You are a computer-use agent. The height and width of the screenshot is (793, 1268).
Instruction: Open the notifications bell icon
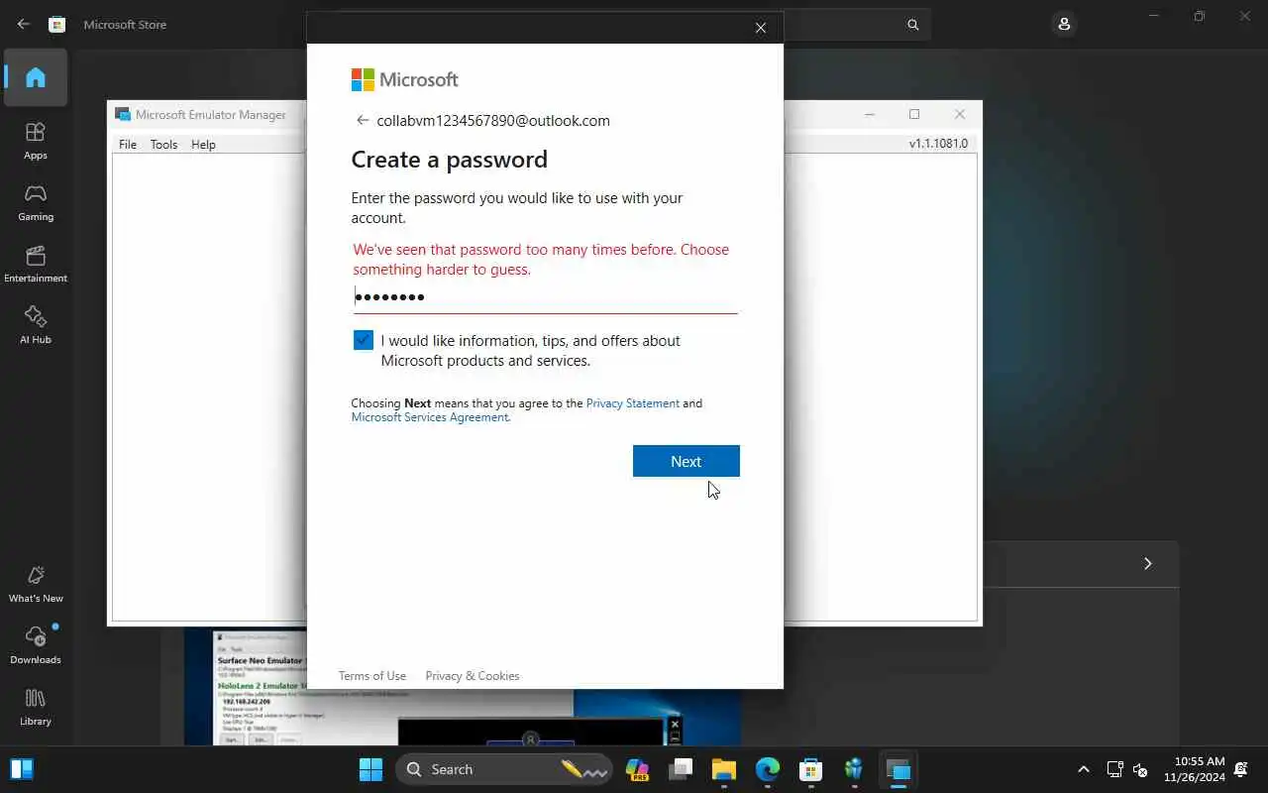[x=1241, y=769]
